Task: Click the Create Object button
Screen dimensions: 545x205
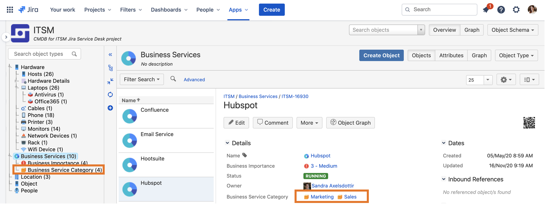Action: [381, 55]
